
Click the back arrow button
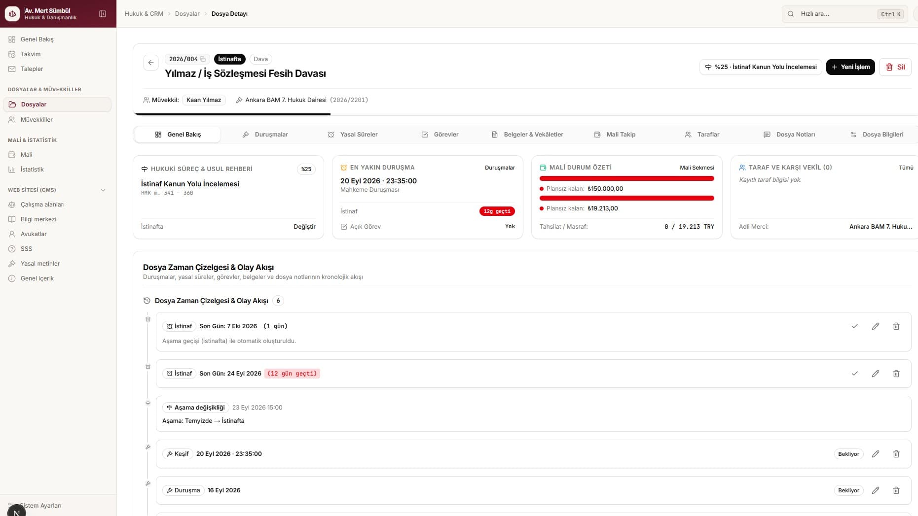point(151,63)
